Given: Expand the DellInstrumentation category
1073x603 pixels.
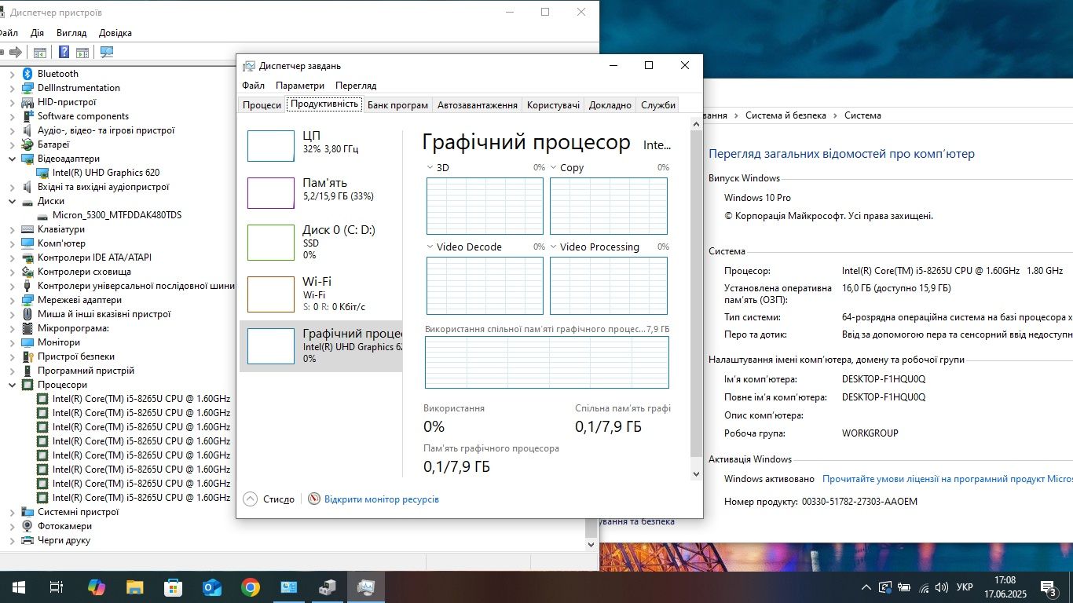Looking at the screenshot, I should [12, 88].
